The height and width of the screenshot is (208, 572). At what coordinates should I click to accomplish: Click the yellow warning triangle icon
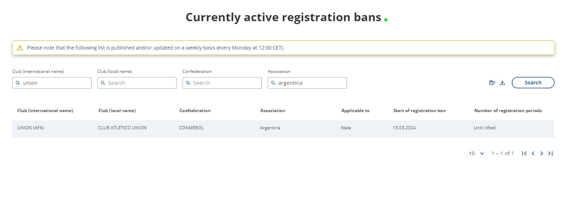[x=20, y=48]
